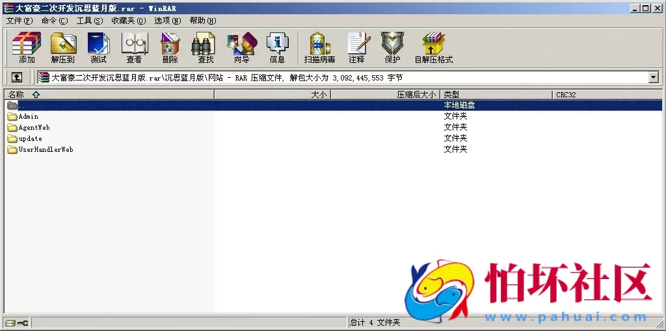
Task: Click the Protect (保护) shield icon
Action: click(x=392, y=47)
